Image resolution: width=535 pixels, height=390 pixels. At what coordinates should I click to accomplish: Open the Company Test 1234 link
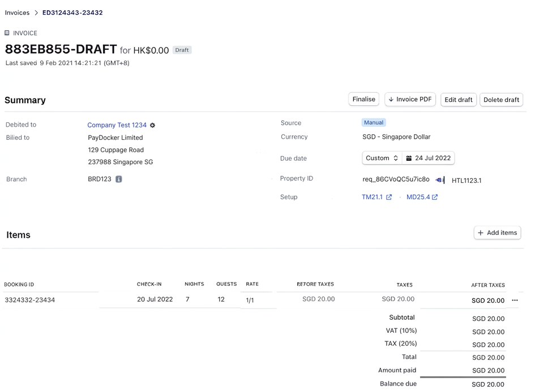[117, 125]
